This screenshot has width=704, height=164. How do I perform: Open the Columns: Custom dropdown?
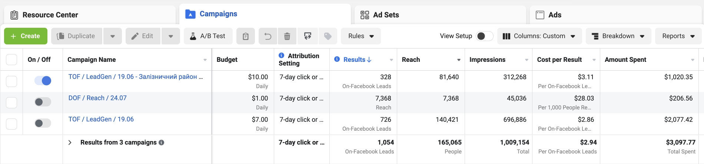(x=539, y=36)
